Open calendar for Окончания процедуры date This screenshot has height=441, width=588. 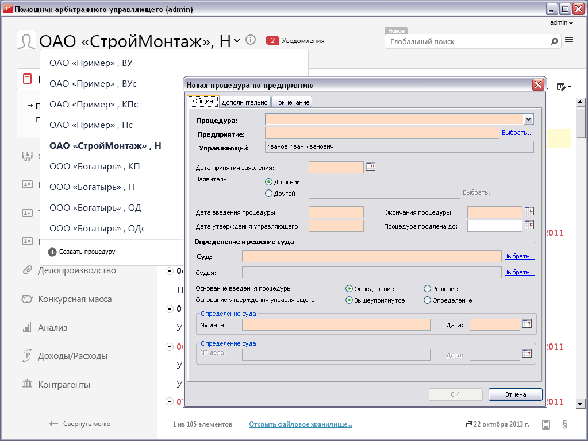click(529, 211)
